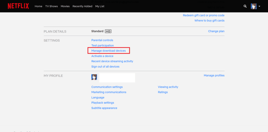Viewport: 268px width, 132px height.
Task: Open Playback settings
Action: pyautogui.click(x=102, y=103)
